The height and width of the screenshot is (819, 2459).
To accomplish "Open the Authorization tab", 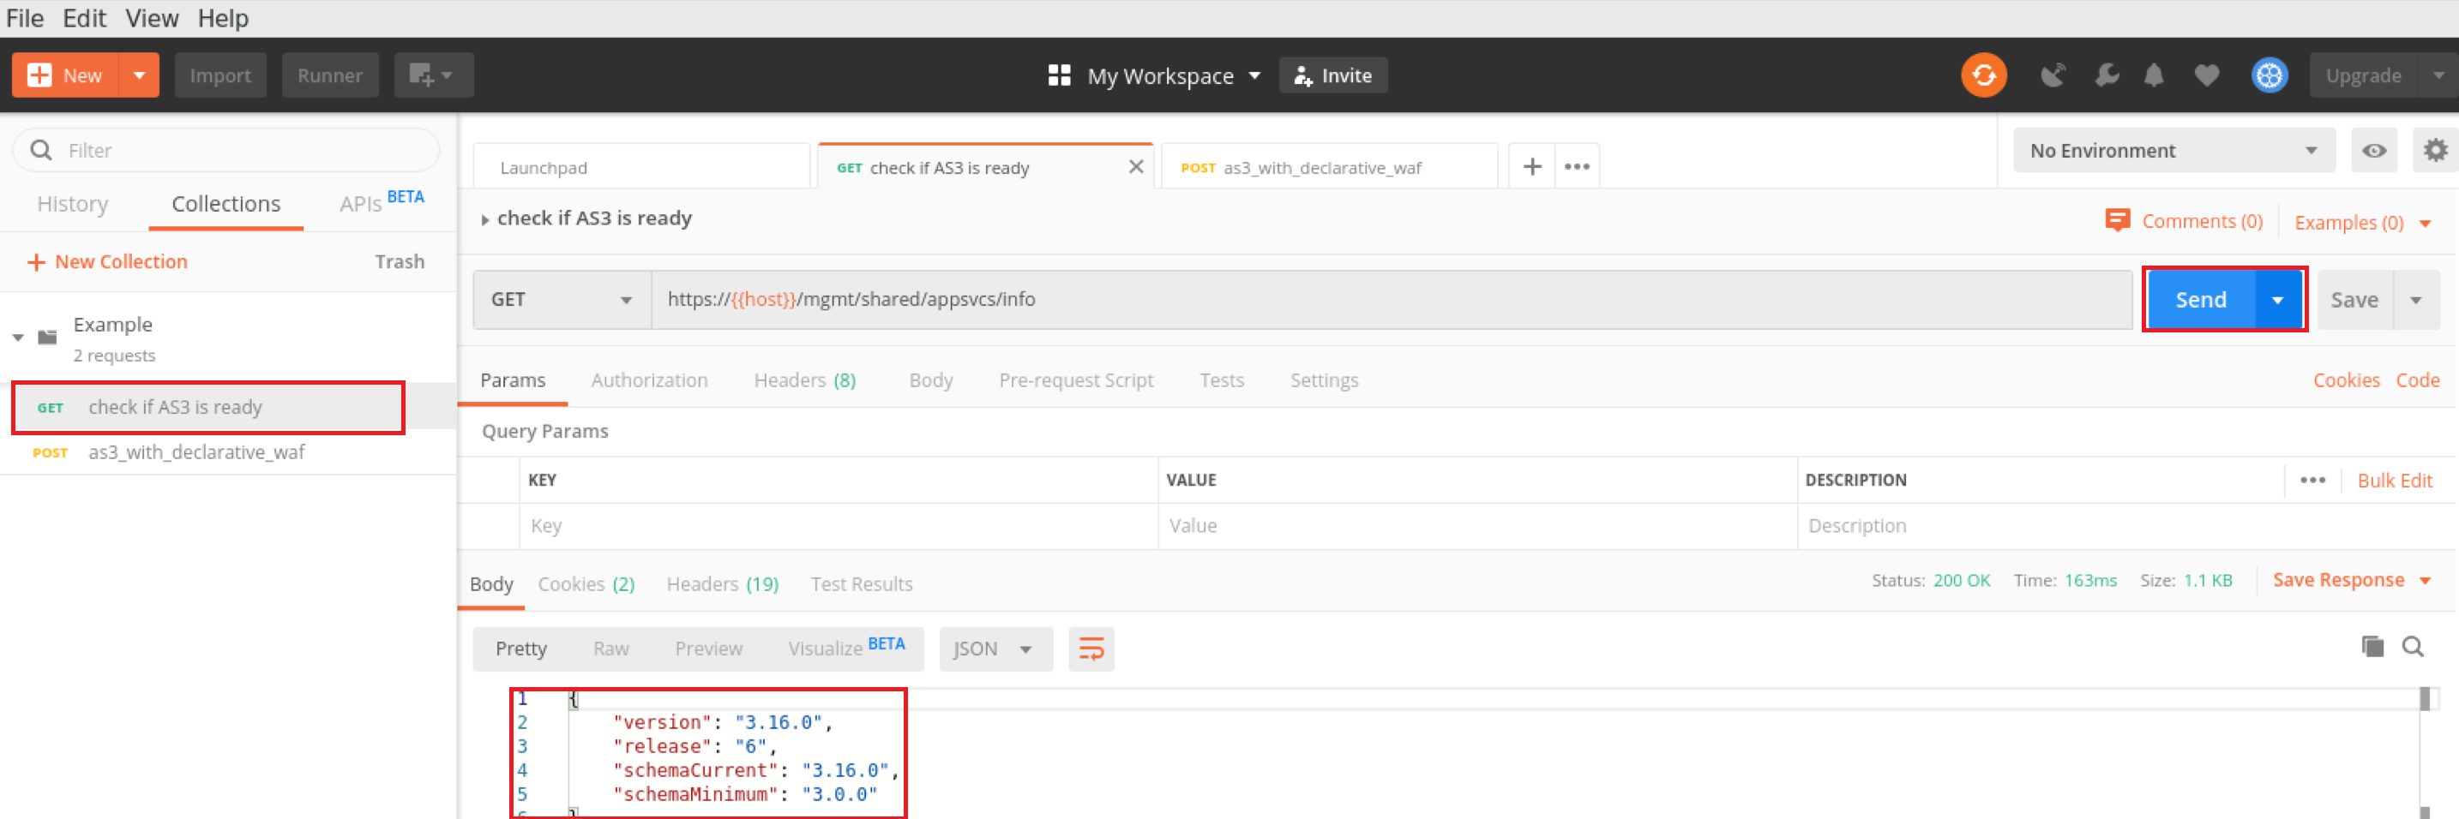I will point(649,380).
